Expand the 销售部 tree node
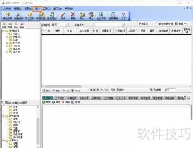The height and width of the screenshot is (148, 193). tap(7, 37)
